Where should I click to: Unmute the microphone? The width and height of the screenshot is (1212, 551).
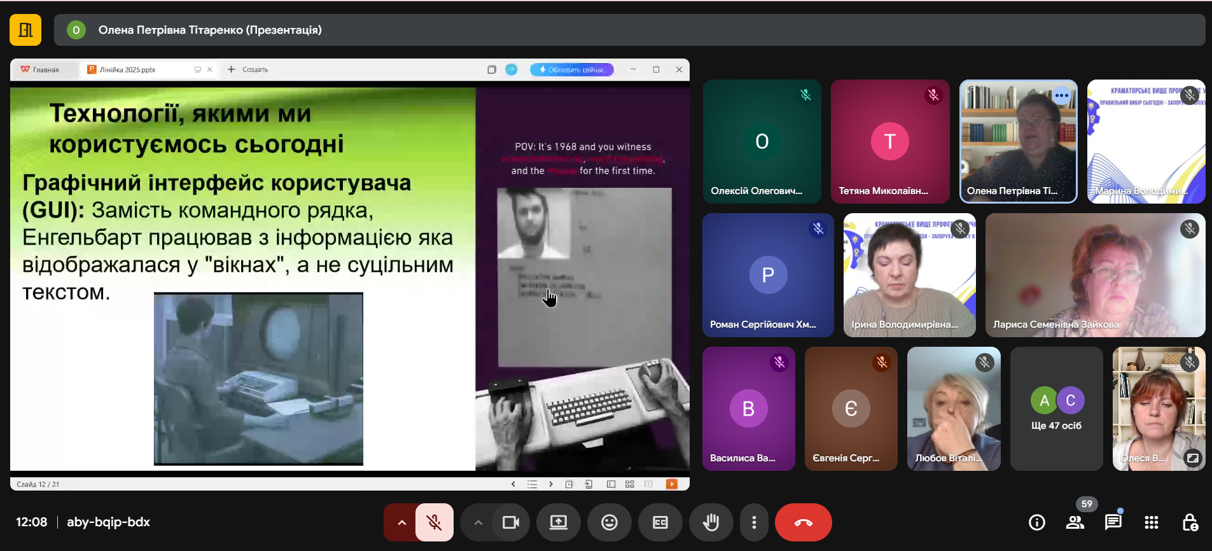pyautogui.click(x=435, y=522)
